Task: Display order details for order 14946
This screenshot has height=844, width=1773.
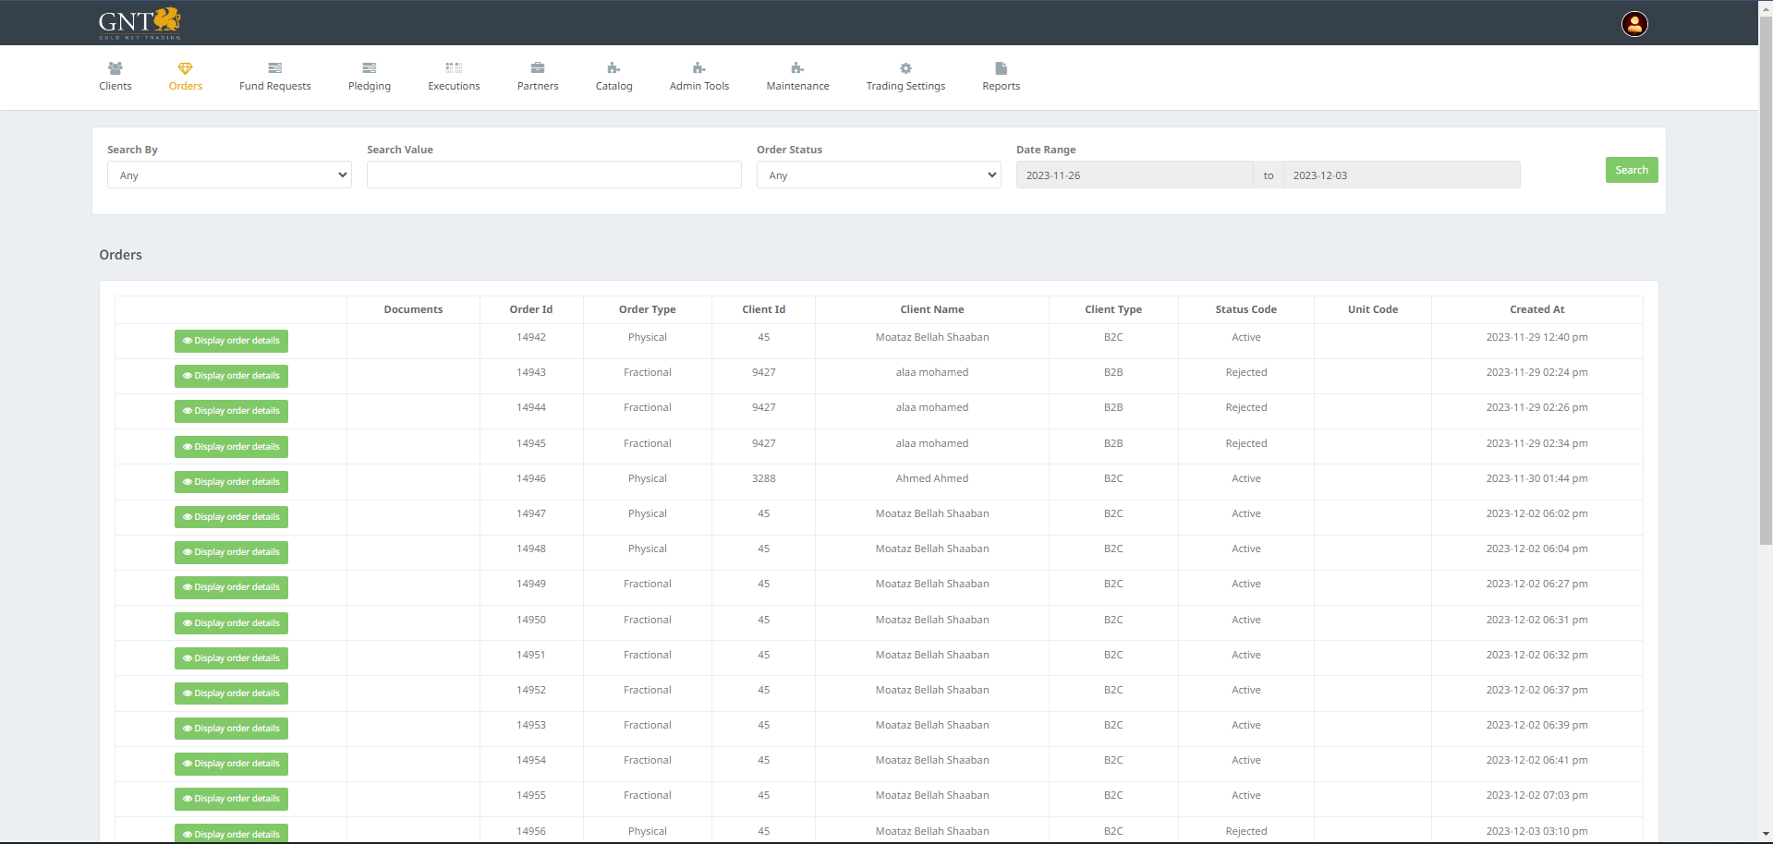Action: pyautogui.click(x=231, y=482)
